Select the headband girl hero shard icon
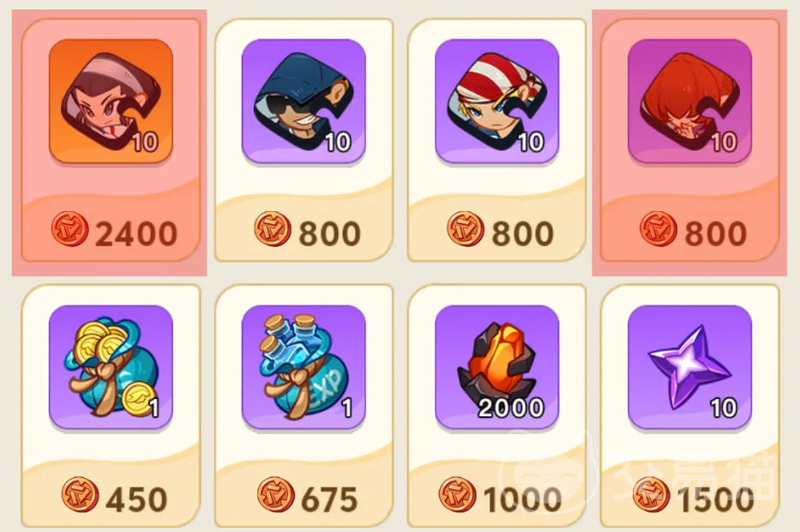The height and width of the screenshot is (532, 800). point(111,101)
